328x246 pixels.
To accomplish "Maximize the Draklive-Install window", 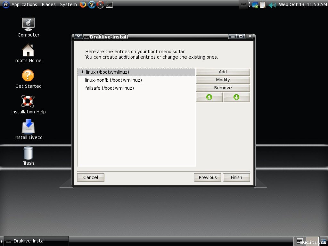I will point(241,37).
